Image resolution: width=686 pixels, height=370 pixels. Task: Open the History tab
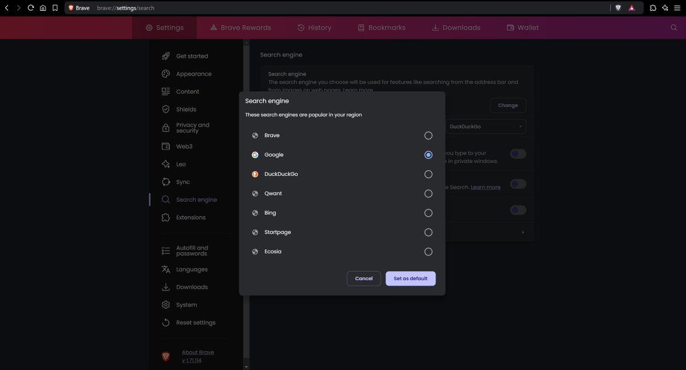[x=314, y=27]
